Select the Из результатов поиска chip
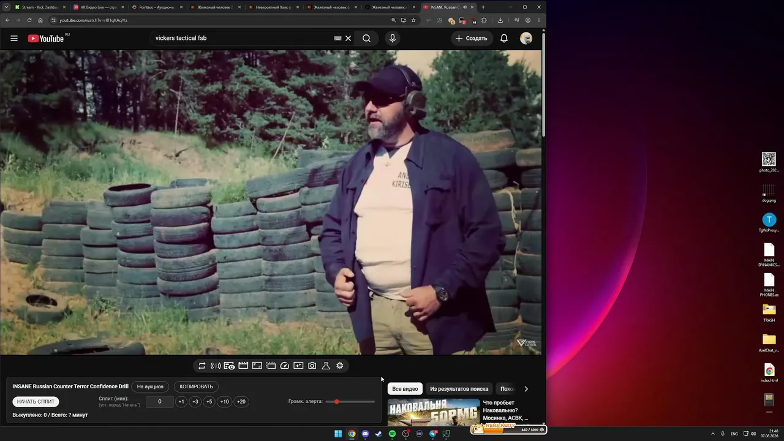Screen dimensions: 784x441 [x=459, y=389]
